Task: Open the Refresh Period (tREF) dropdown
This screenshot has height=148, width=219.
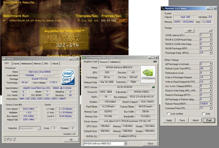Action: (211, 104)
